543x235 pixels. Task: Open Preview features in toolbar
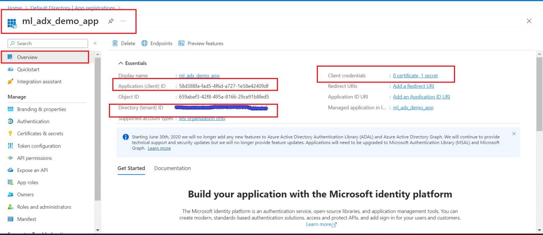pos(201,43)
